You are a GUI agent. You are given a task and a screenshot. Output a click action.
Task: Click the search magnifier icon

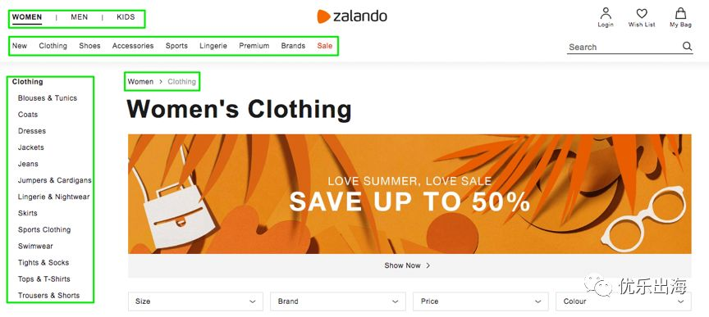(x=687, y=46)
